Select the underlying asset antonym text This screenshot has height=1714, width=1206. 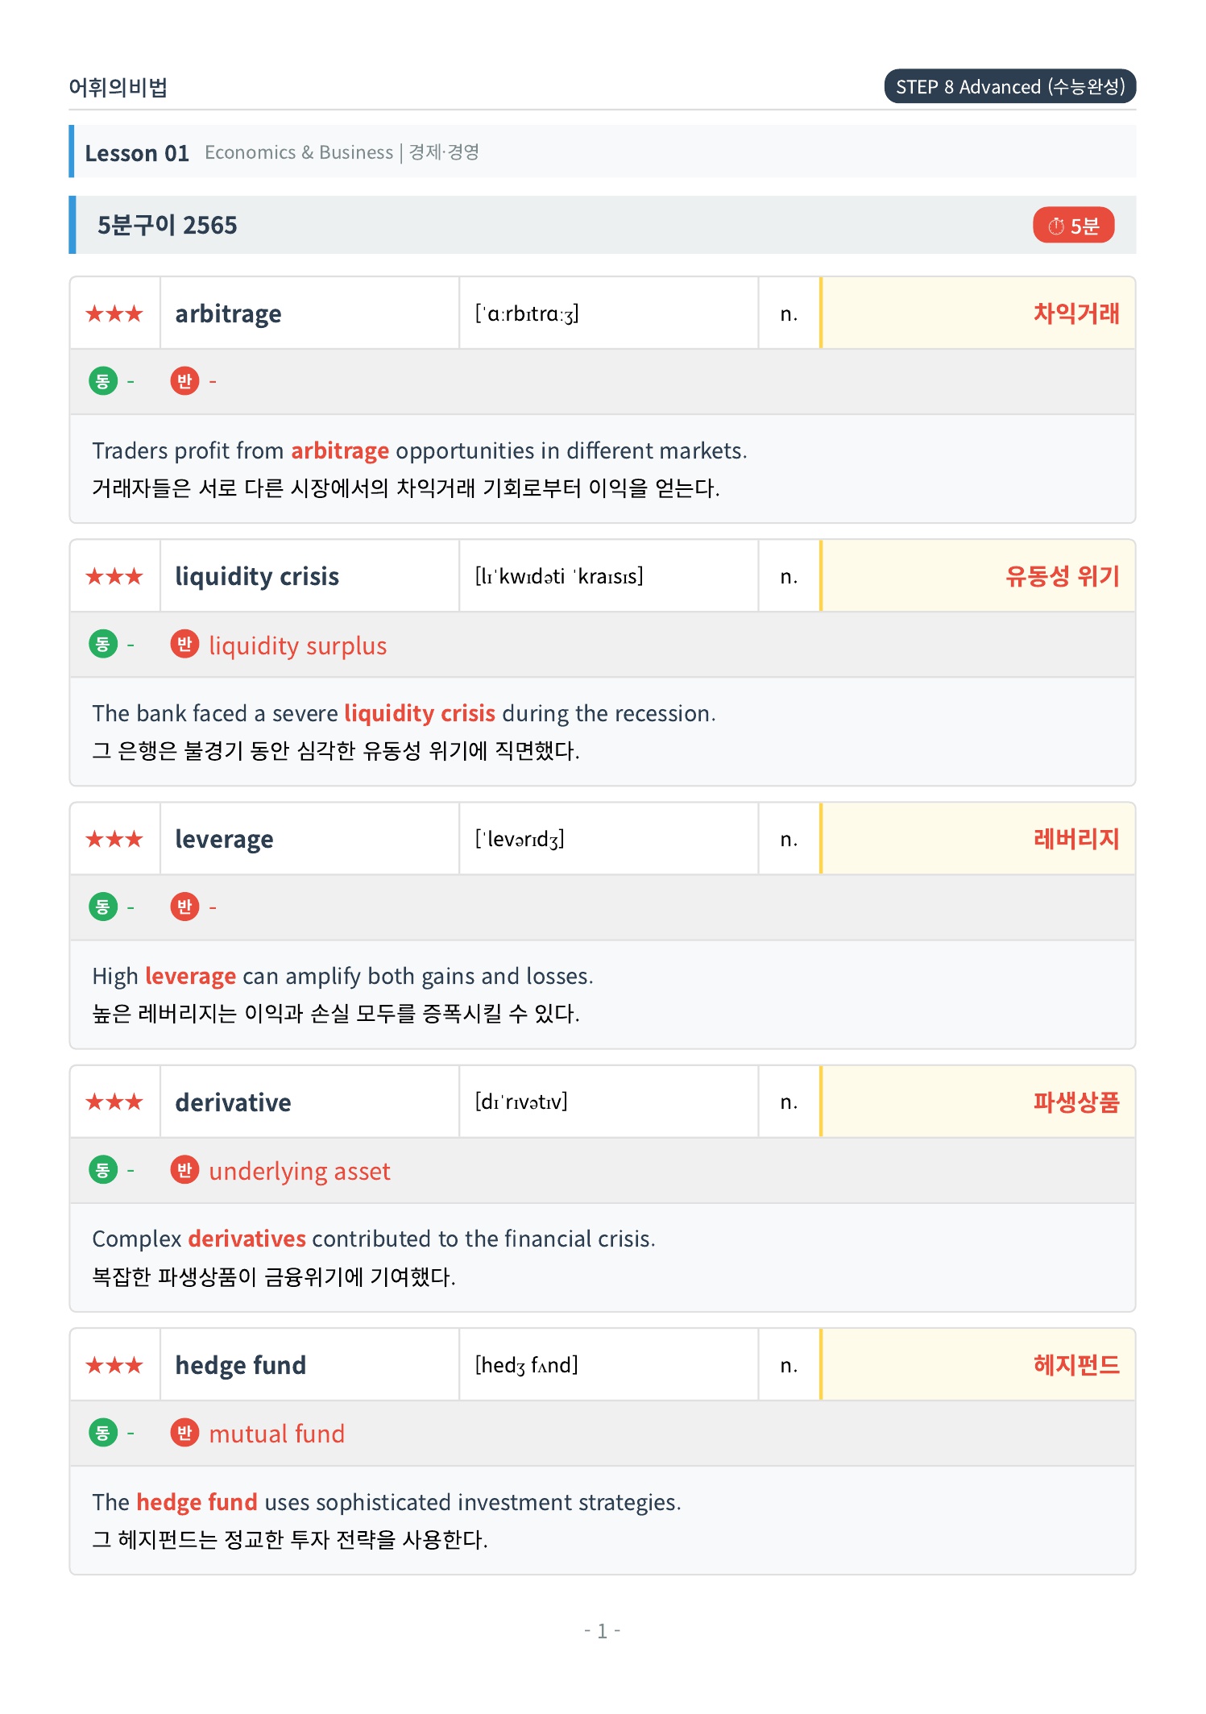300,1171
